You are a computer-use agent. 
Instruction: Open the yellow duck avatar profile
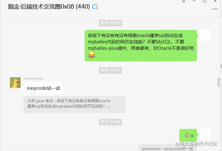click(x=15, y=83)
